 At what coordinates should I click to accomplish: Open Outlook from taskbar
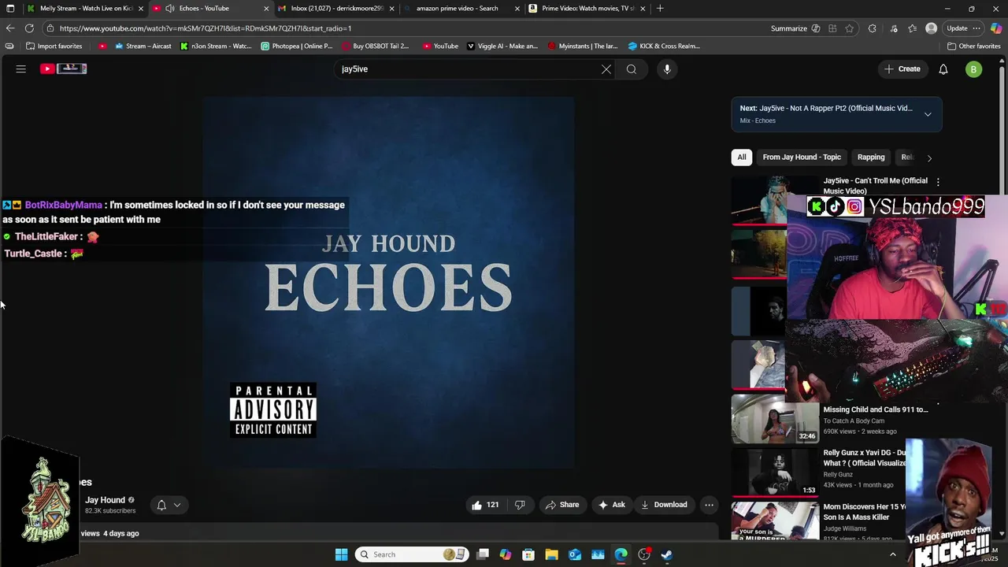click(x=575, y=554)
